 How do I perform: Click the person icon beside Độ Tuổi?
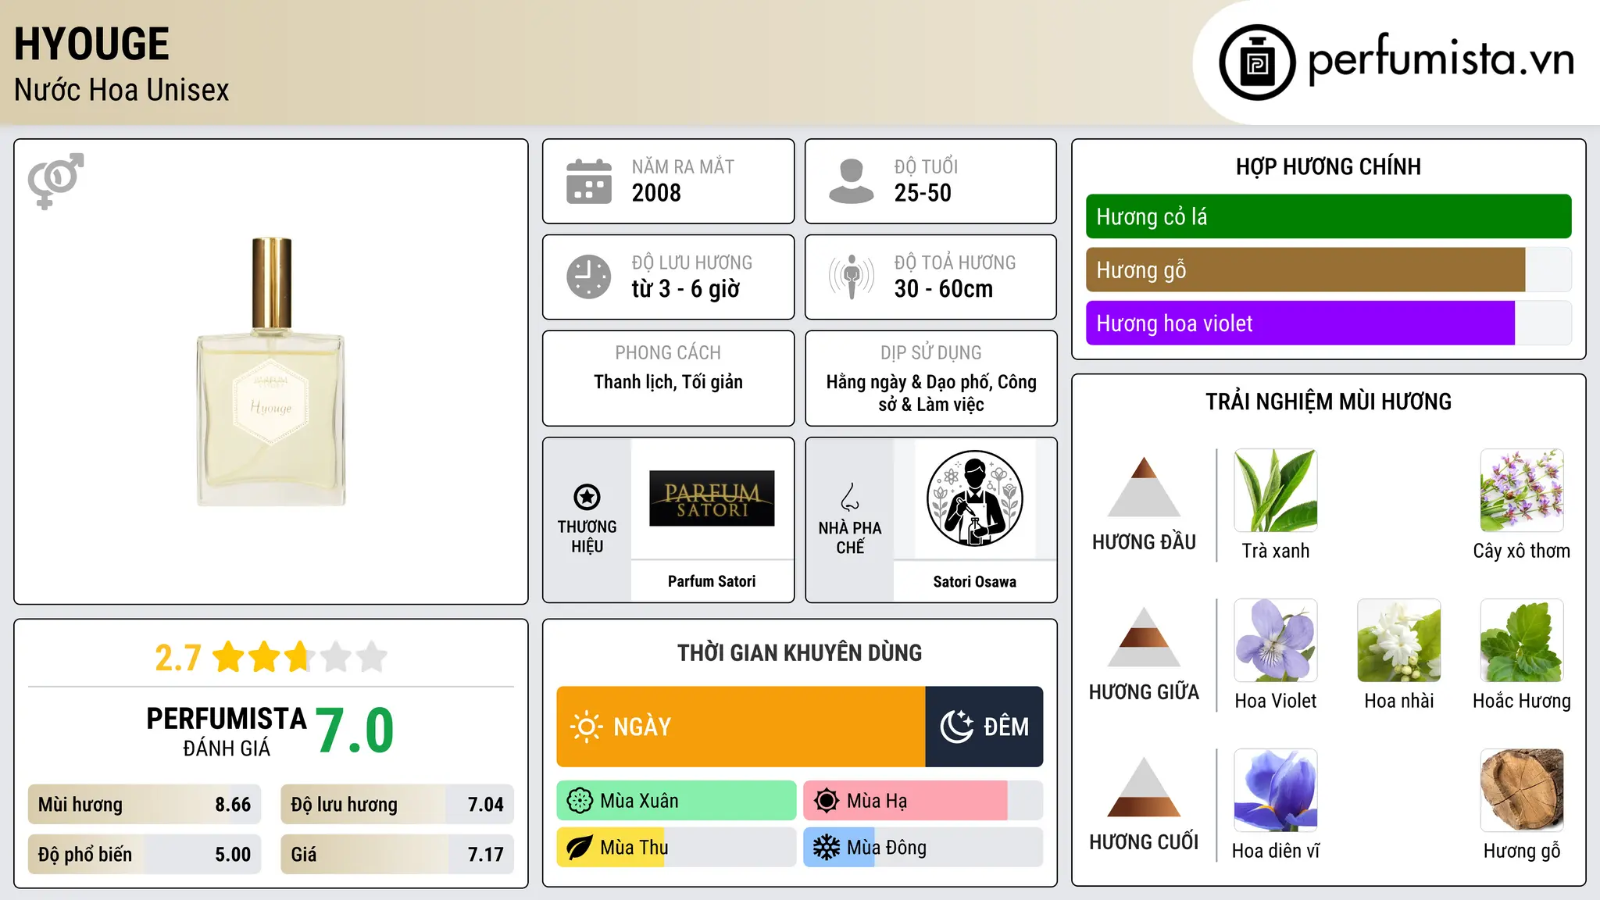[852, 181]
